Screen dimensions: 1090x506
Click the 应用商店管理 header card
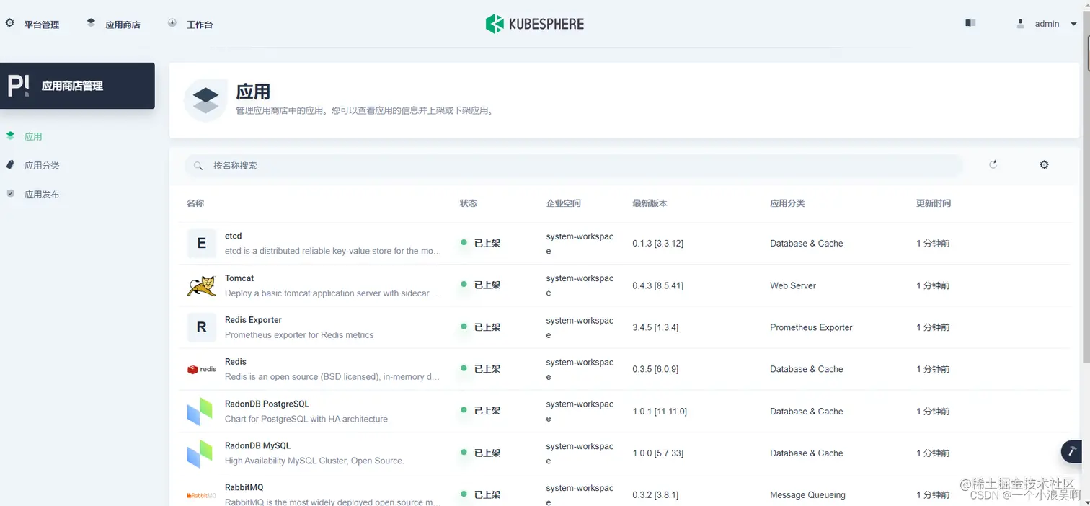click(x=77, y=86)
